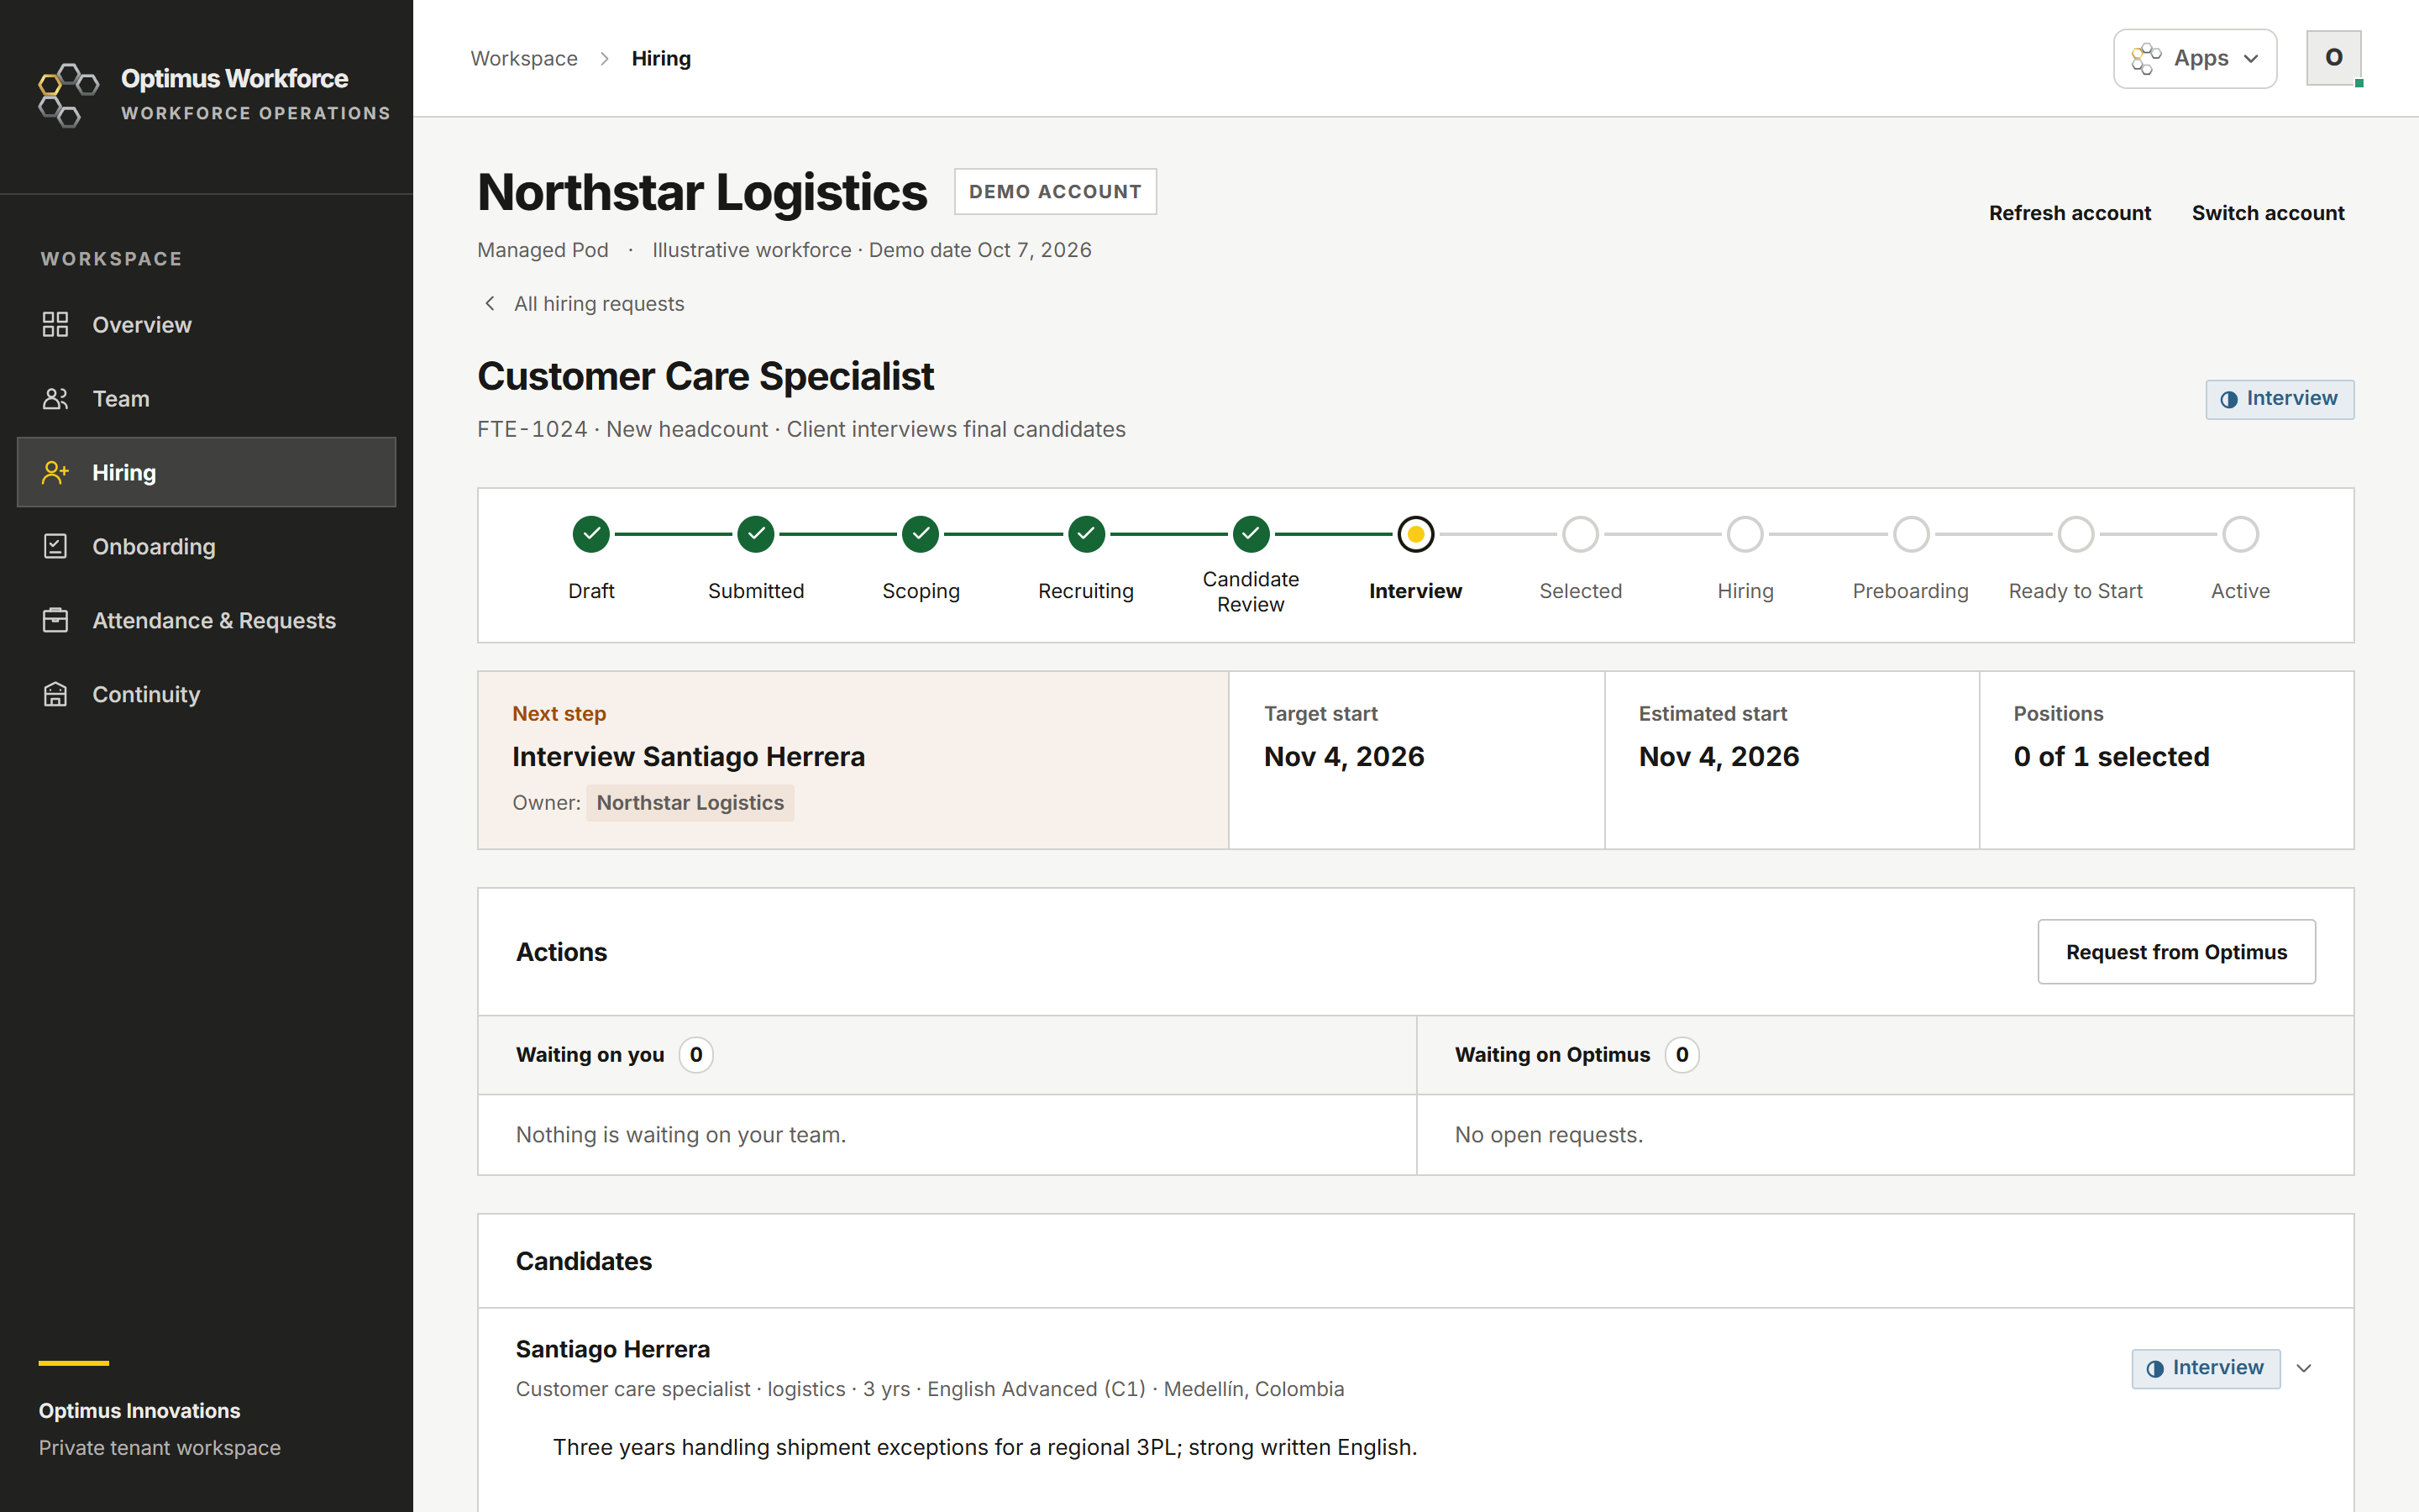Open the Continuity sidebar menu item
2419x1512 pixels.
pyautogui.click(x=207, y=694)
